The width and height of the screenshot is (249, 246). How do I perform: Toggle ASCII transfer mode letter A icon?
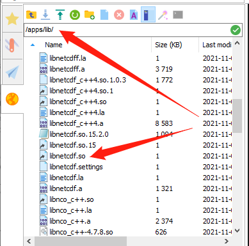point(134,15)
